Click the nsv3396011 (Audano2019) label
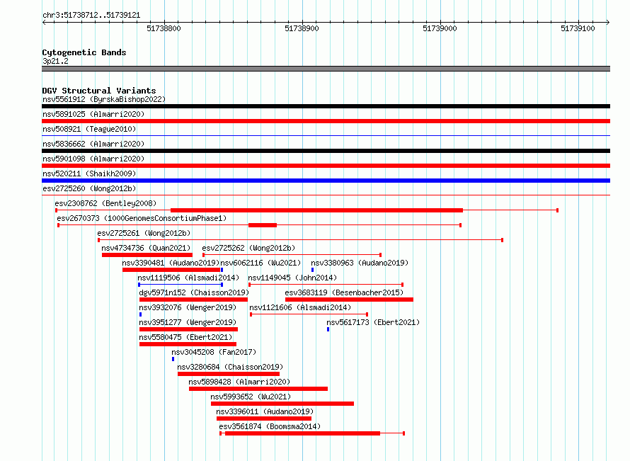Image resolution: width=630 pixels, height=461 pixels. click(265, 411)
